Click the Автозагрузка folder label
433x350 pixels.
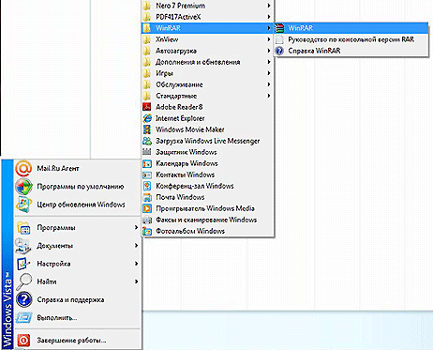click(176, 51)
